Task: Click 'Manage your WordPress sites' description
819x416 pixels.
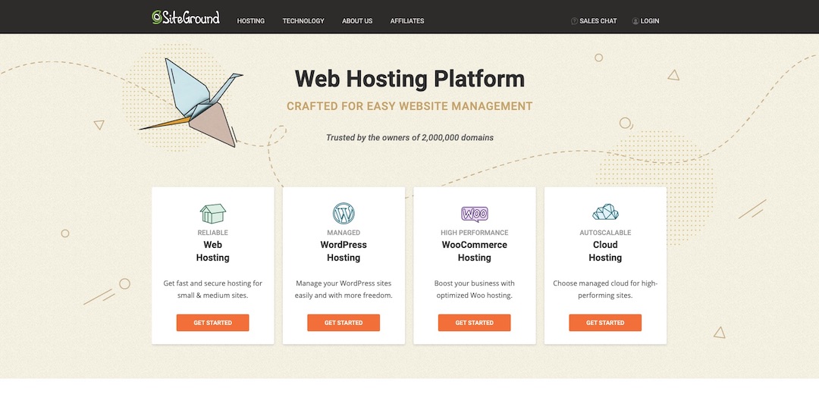Action: [344, 289]
